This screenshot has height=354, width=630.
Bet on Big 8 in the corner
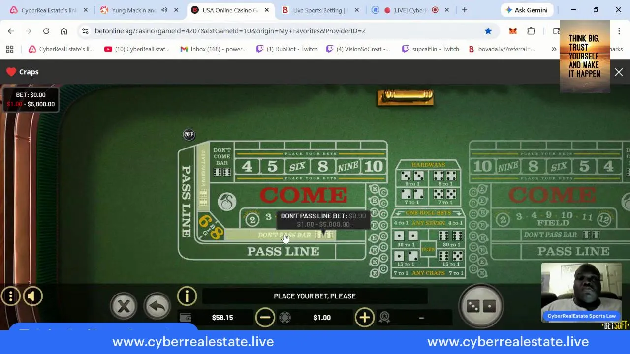coord(216,233)
